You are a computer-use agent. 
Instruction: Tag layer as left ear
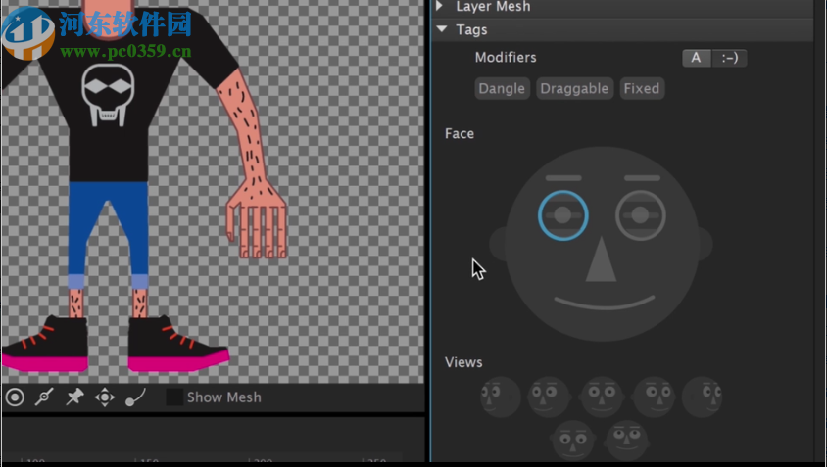[497, 244]
